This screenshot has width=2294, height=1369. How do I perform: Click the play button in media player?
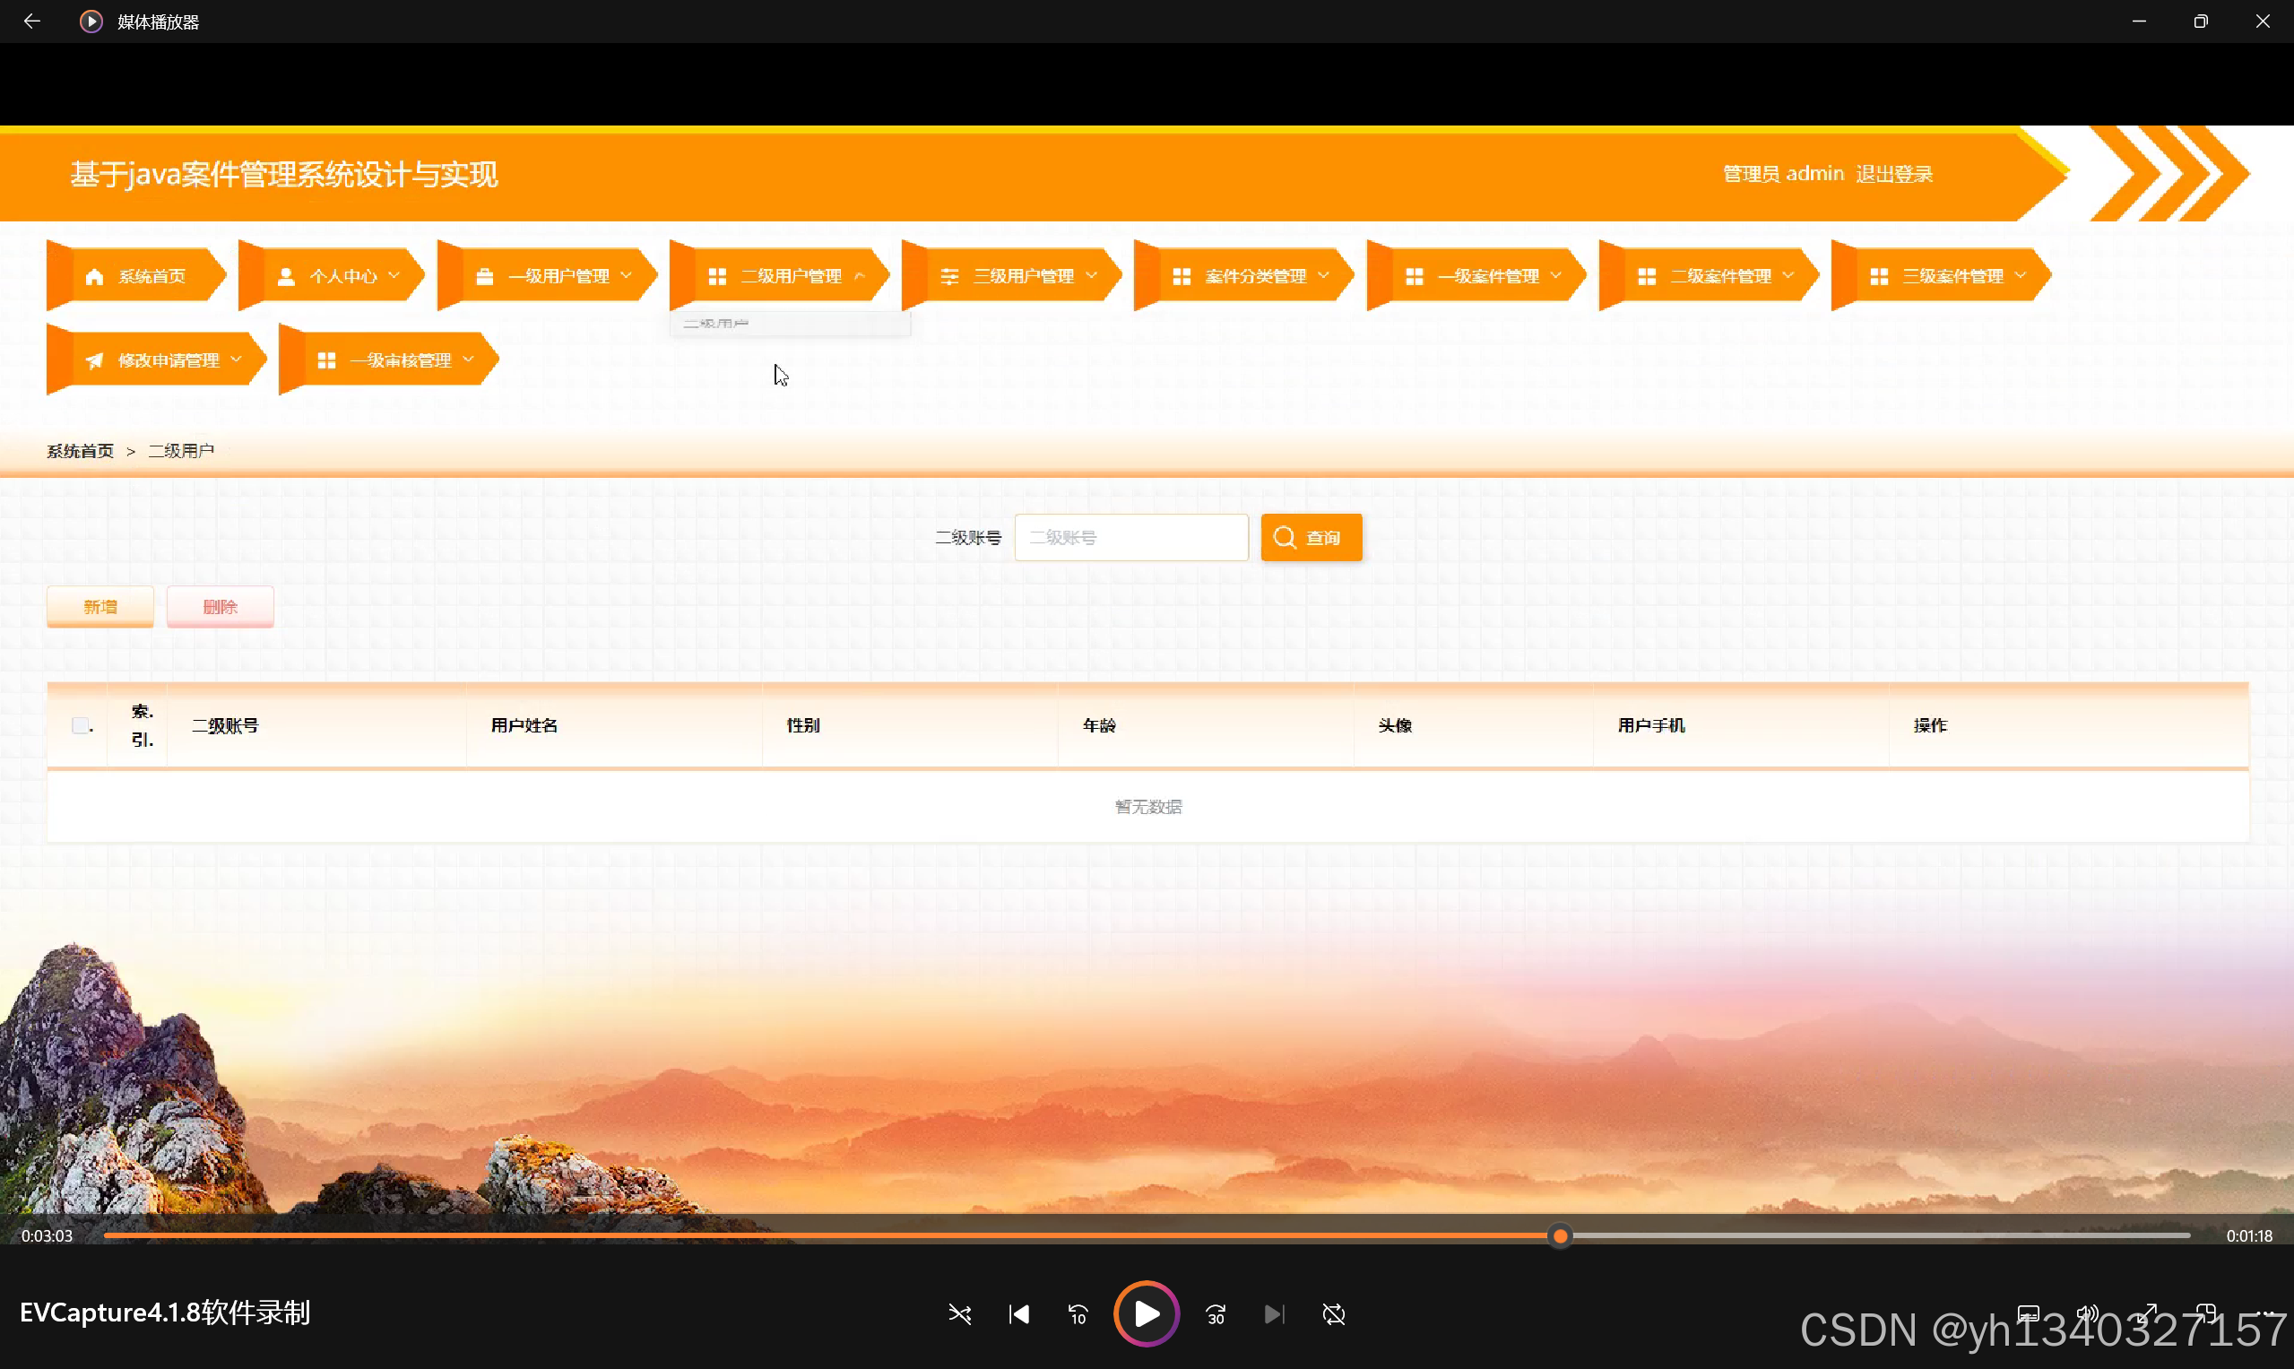click(1146, 1313)
